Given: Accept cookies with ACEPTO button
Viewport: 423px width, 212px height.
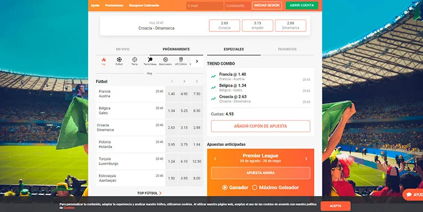Looking at the screenshot, I should point(336,206).
